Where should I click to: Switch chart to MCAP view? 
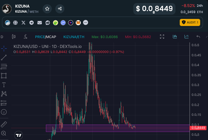(51, 37)
